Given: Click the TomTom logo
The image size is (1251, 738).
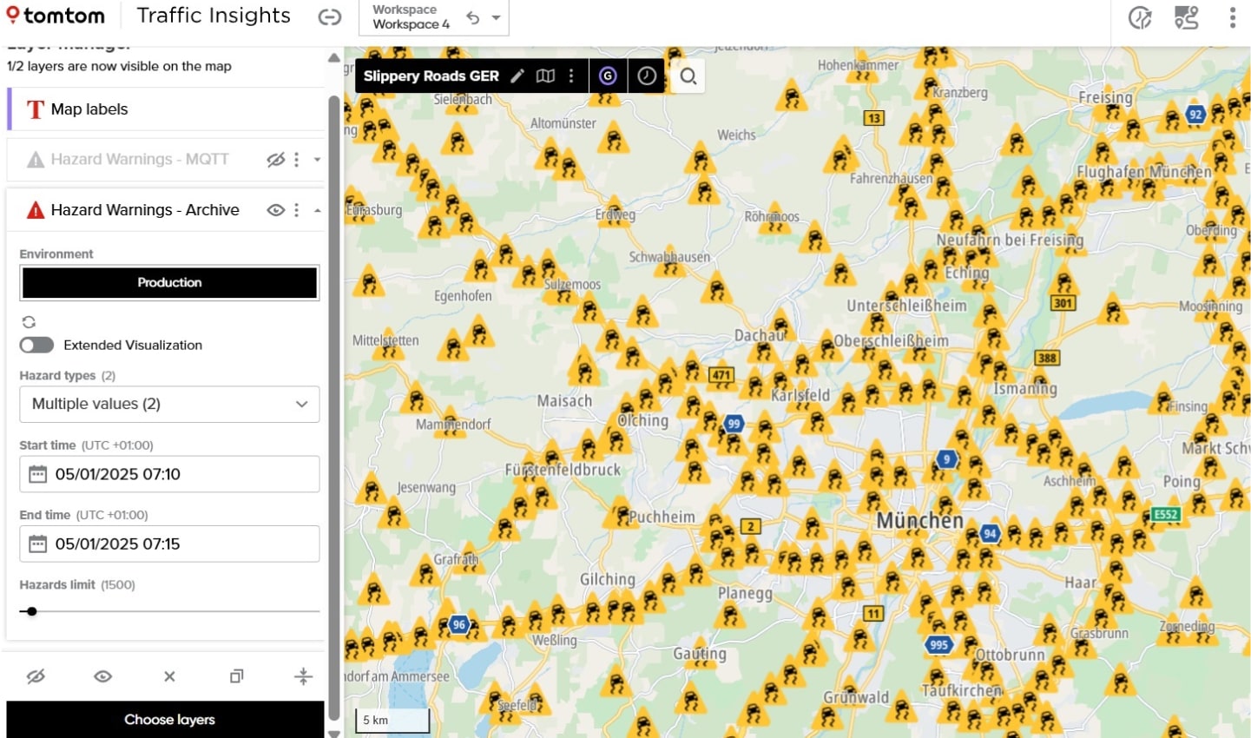Looking at the screenshot, I should click(56, 16).
